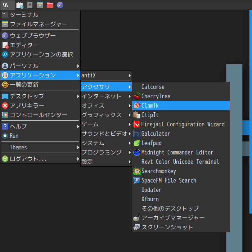Expand the 設定 category
The width and height of the screenshot is (252, 252).
pyautogui.click(x=106, y=162)
